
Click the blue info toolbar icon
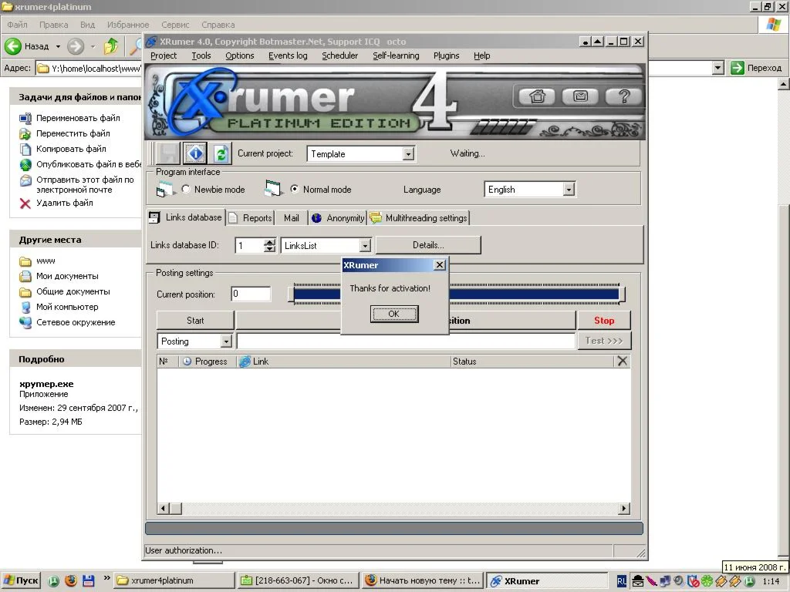click(x=194, y=153)
